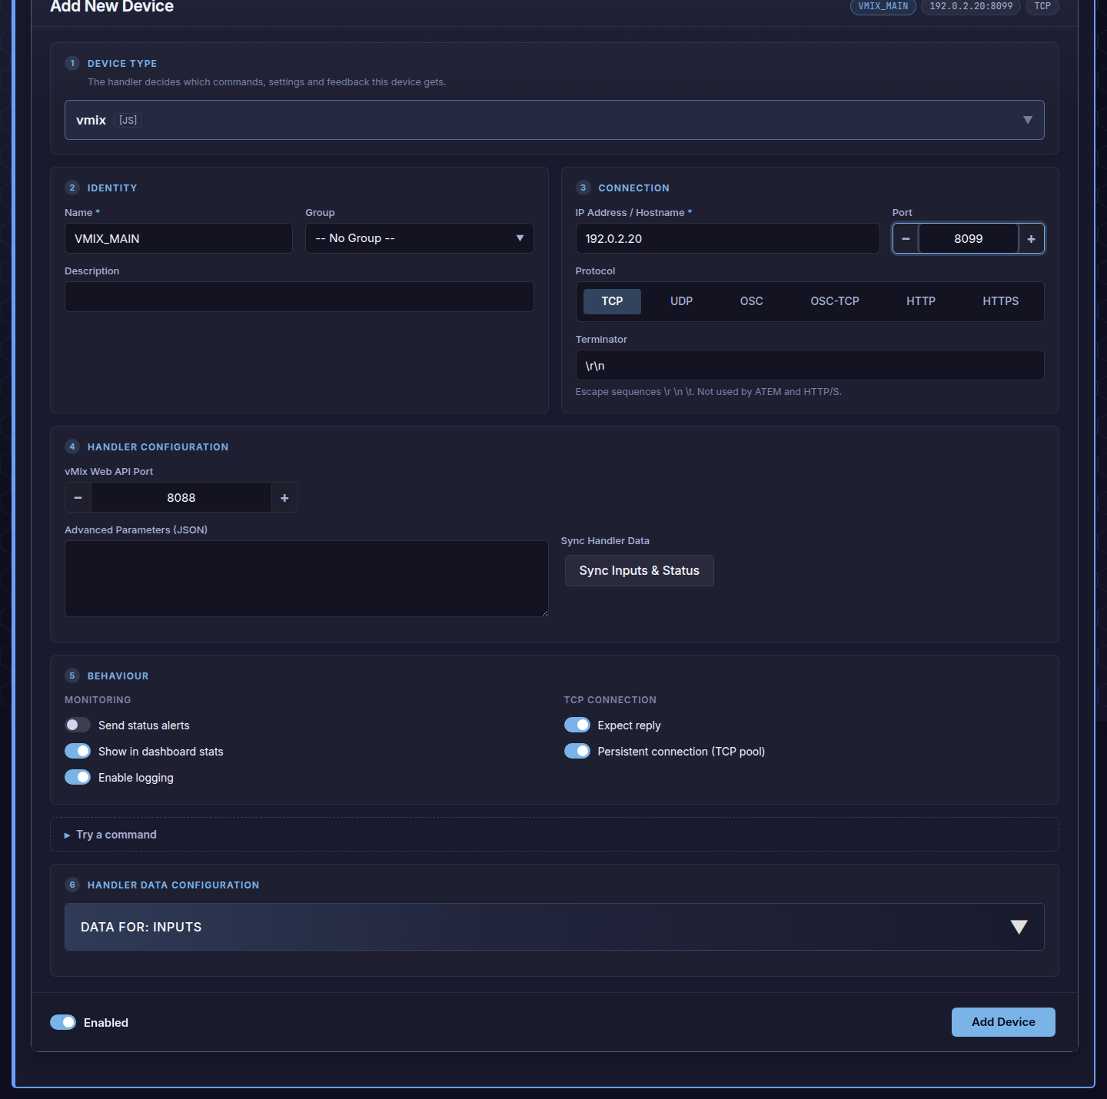Select the OSC-TCP protocol

(835, 301)
